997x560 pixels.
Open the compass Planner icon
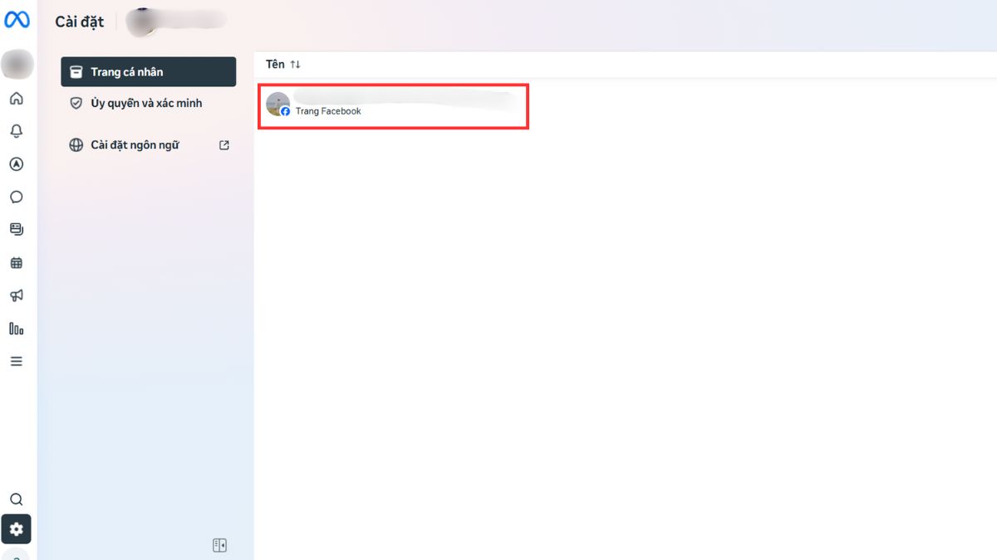pos(16,164)
